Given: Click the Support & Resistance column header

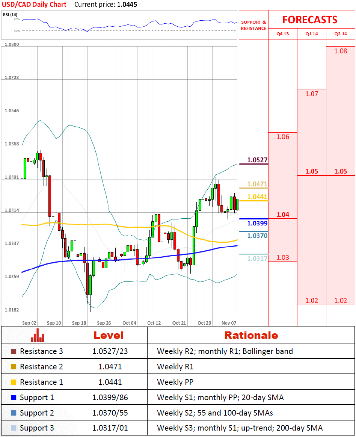Looking at the screenshot, I should pos(253,25).
